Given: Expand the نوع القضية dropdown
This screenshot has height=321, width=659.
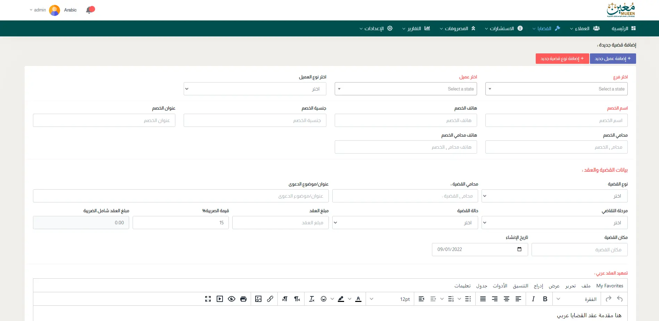Looking at the screenshot, I should (554, 196).
